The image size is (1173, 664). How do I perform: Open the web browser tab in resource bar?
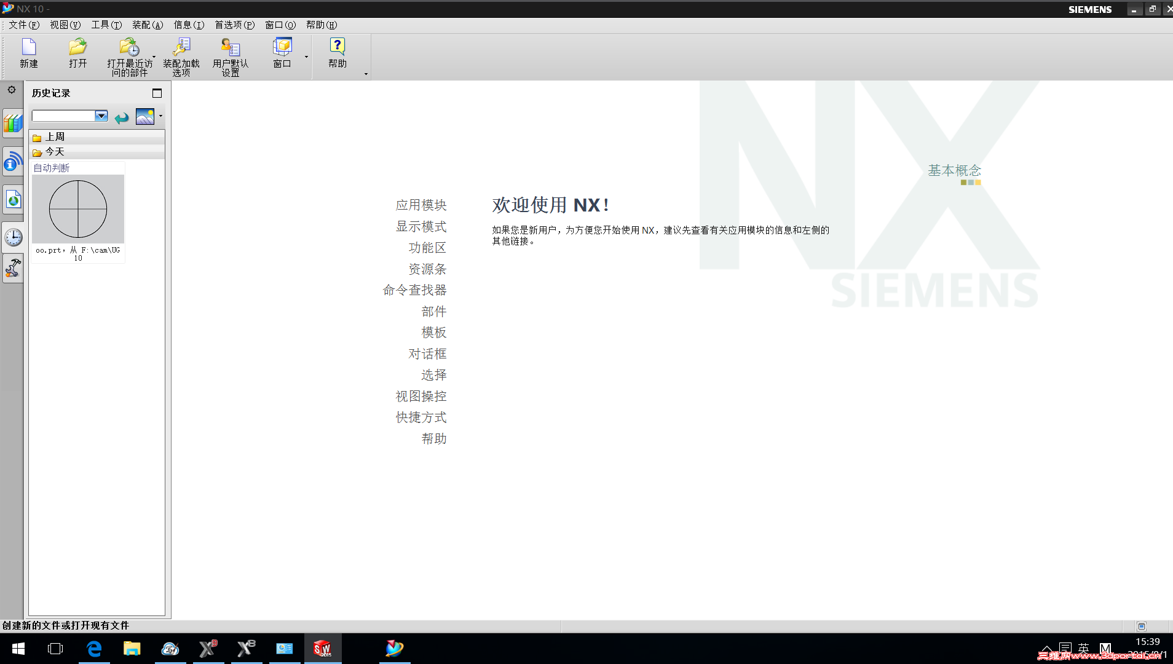[13, 199]
